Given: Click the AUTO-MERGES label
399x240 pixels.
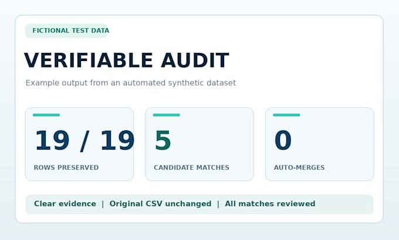Looking at the screenshot, I should [x=299, y=167].
